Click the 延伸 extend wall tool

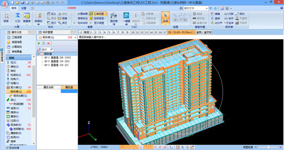(229, 23)
